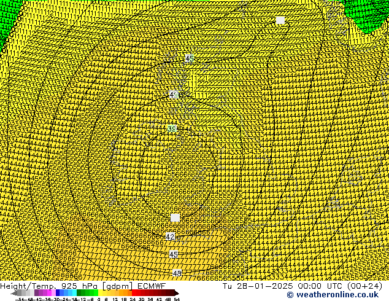Select the contour label '39' on the map

point(172,128)
